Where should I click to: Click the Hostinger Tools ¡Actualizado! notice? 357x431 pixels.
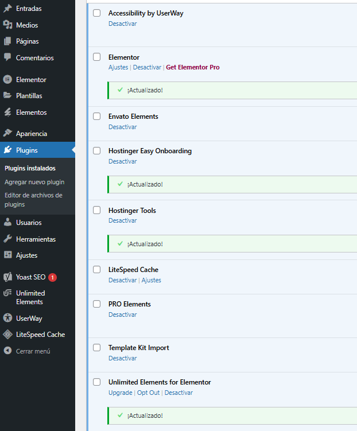(232, 244)
